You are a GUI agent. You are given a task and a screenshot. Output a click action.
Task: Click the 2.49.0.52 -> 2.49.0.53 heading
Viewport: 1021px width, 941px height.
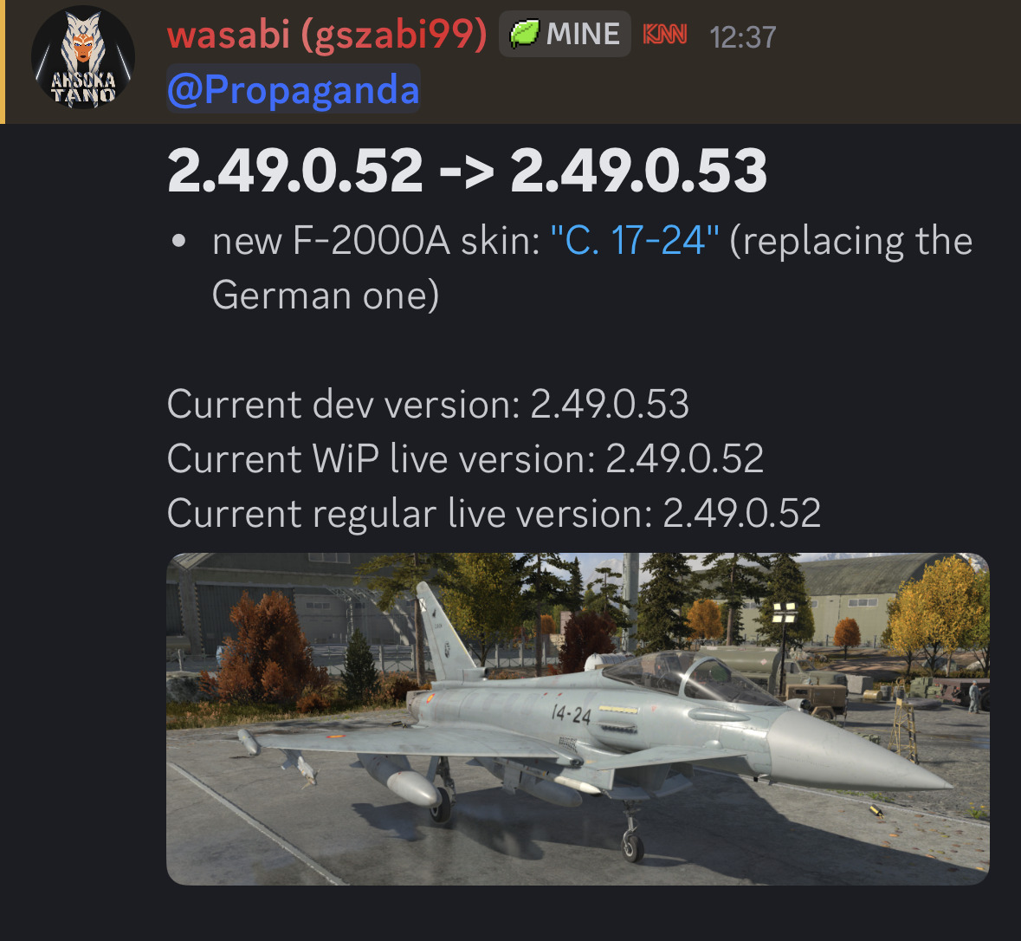coord(467,171)
